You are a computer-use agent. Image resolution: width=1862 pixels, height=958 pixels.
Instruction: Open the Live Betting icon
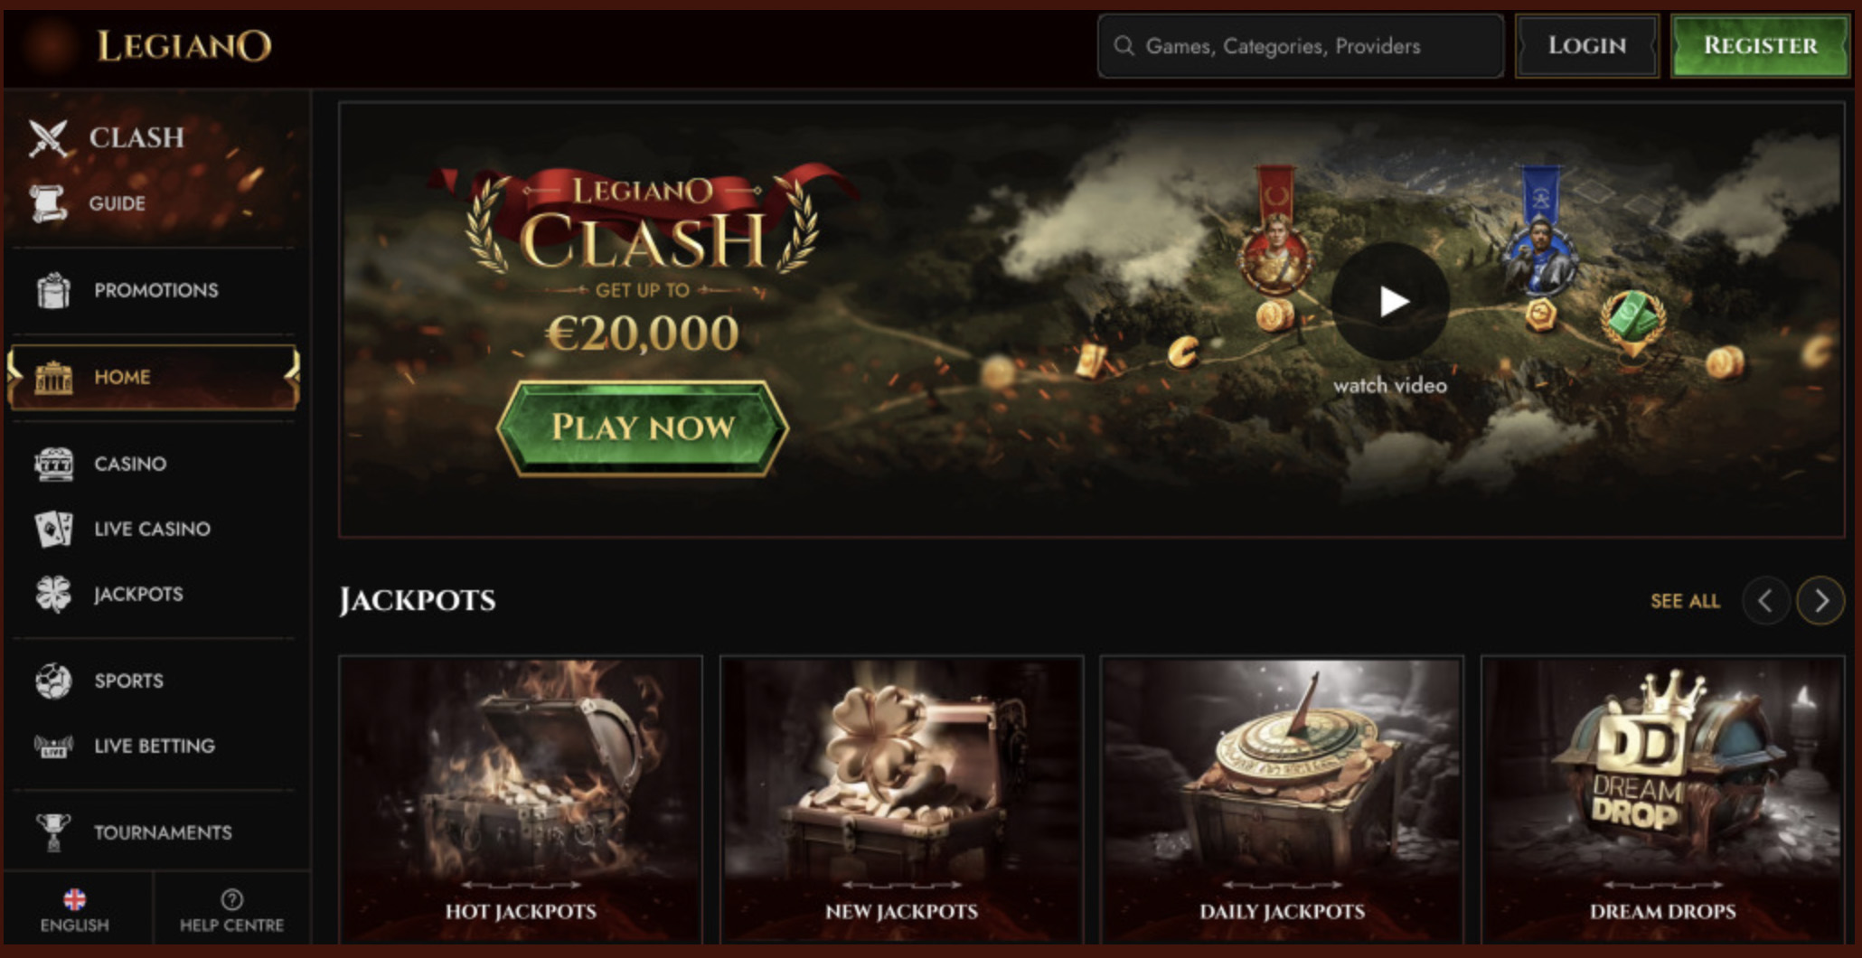[53, 746]
